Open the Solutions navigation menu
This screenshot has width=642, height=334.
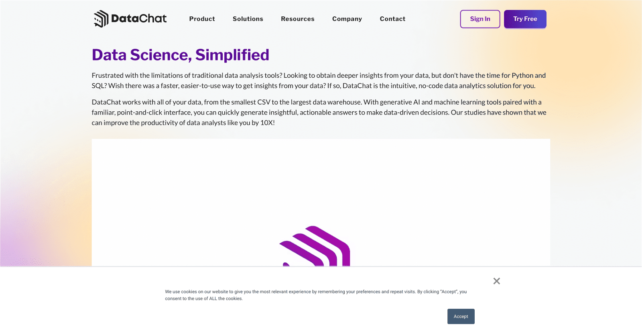click(248, 19)
